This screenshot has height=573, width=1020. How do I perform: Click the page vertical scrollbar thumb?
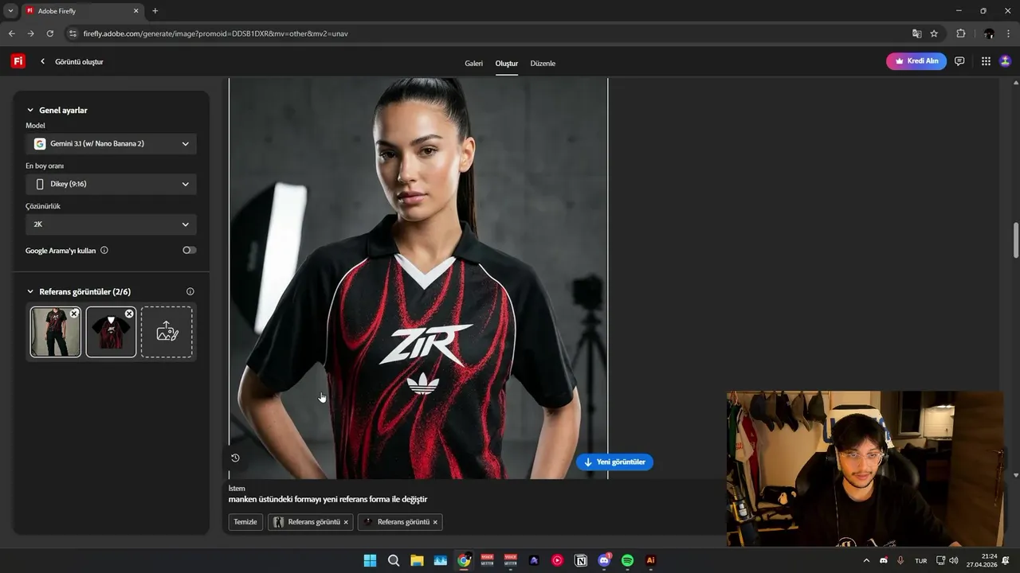click(1015, 240)
